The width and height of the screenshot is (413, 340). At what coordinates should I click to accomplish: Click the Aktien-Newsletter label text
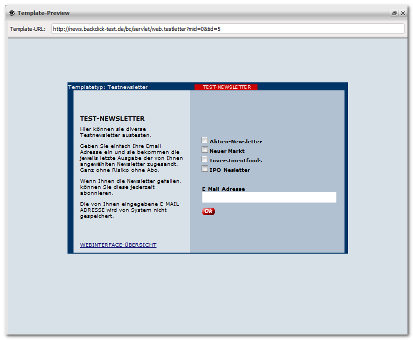coord(235,141)
